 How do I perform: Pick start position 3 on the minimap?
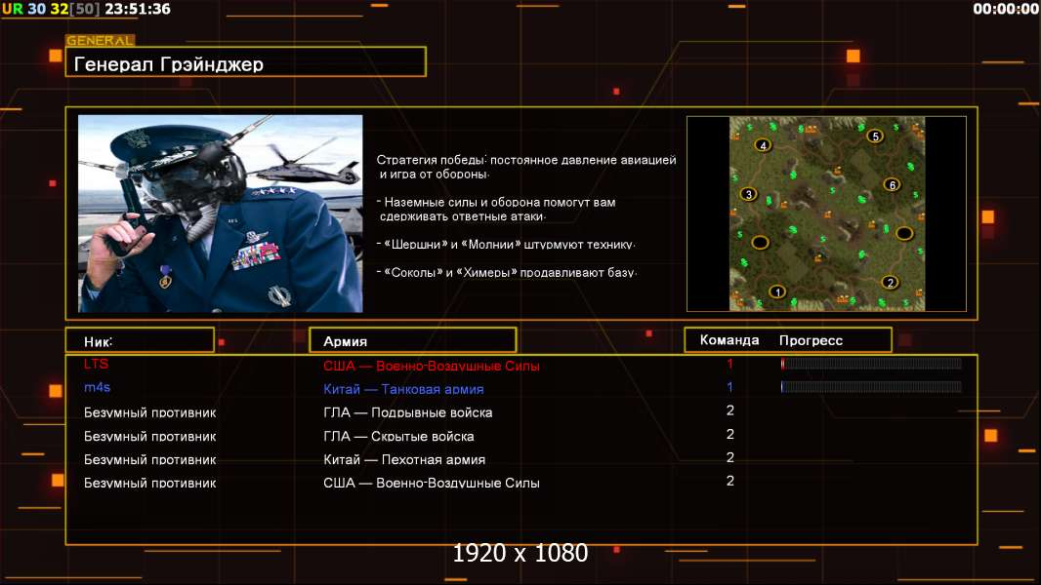[749, 194]
